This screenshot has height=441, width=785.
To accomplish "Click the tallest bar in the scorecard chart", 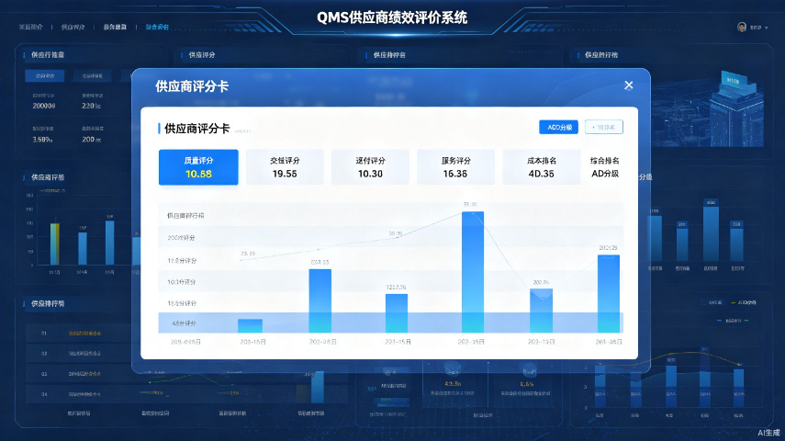I will 473,272.
